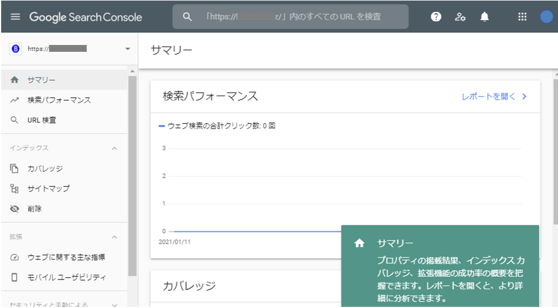
Task: Click the pages icon beside カバレッジ
Action: (x=14, y=169)
